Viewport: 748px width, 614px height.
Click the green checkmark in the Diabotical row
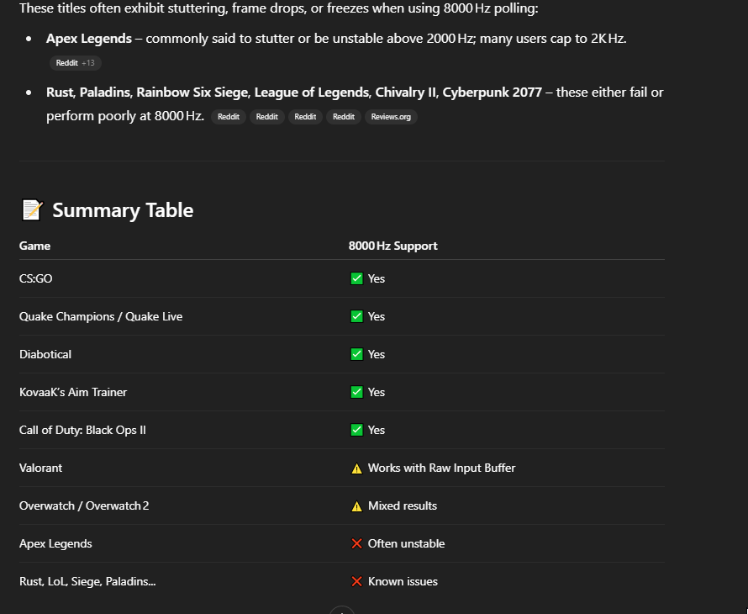[x=356, y=354]
